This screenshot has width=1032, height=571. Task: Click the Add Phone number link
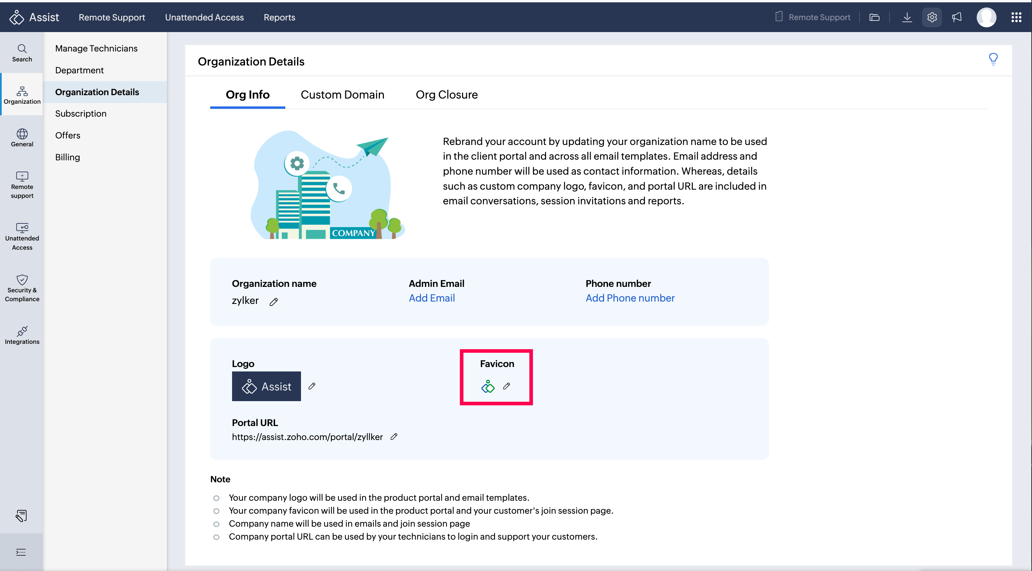(x=630, y=298)
